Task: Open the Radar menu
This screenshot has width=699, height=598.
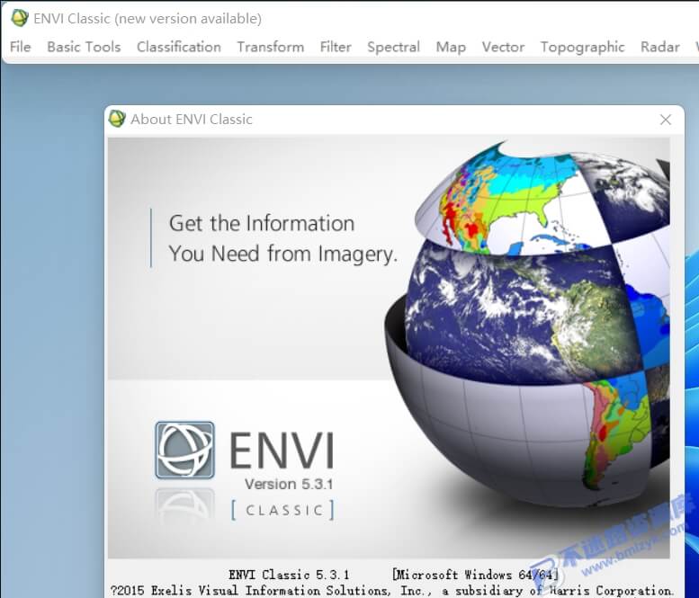Action: 659,47
